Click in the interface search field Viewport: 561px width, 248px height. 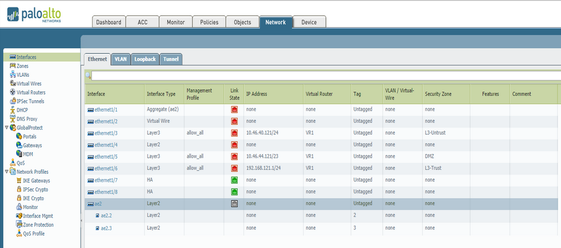click(326, 76)
